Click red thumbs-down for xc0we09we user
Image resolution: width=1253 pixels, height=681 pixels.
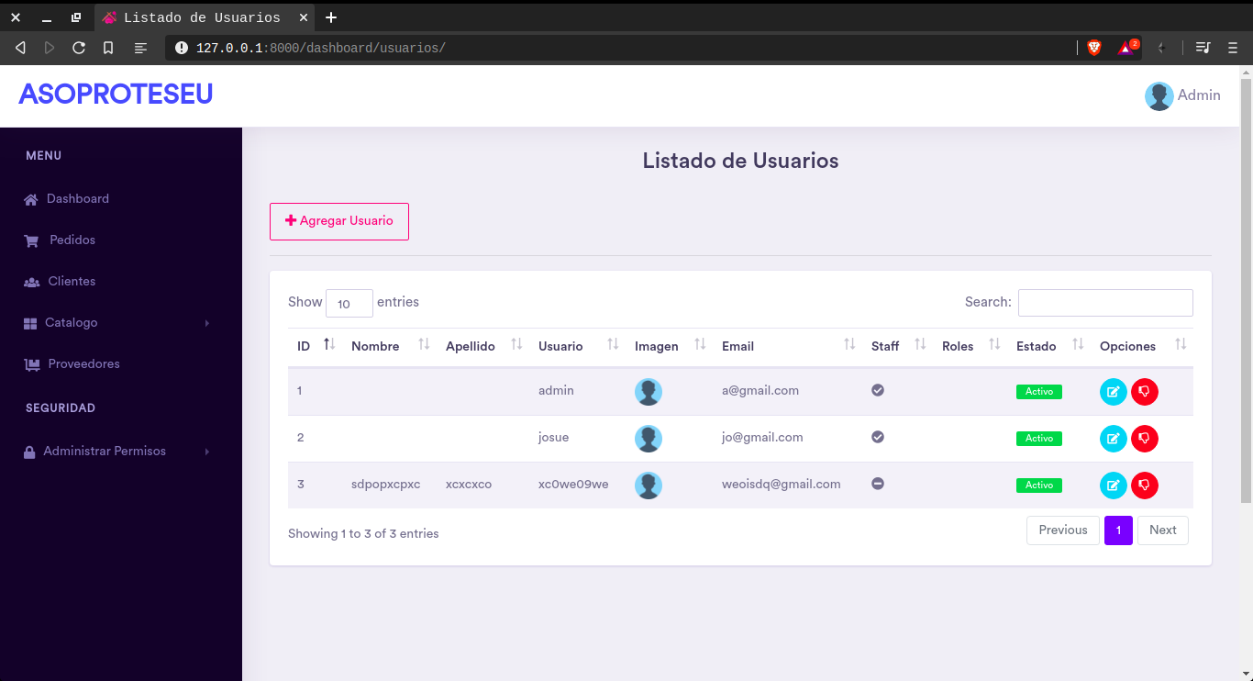1144,486
